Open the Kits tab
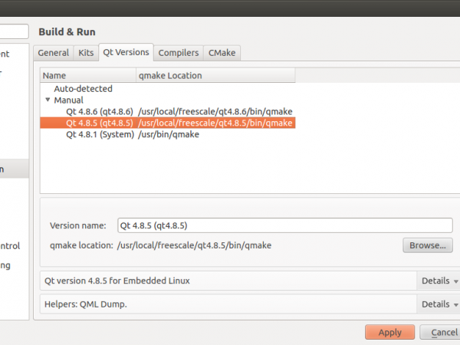Image resolution: width=460 pixels, height=345 pixels. click(x=85, y=53)
